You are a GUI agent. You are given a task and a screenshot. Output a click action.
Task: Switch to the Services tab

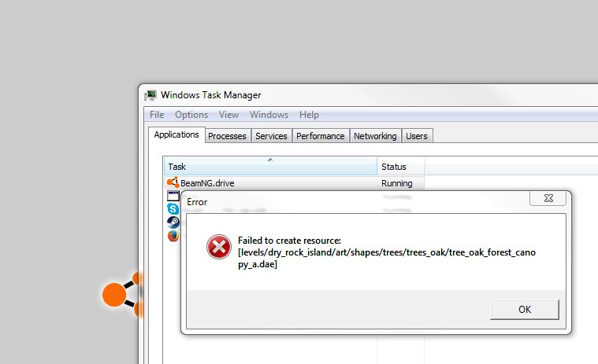271,136
